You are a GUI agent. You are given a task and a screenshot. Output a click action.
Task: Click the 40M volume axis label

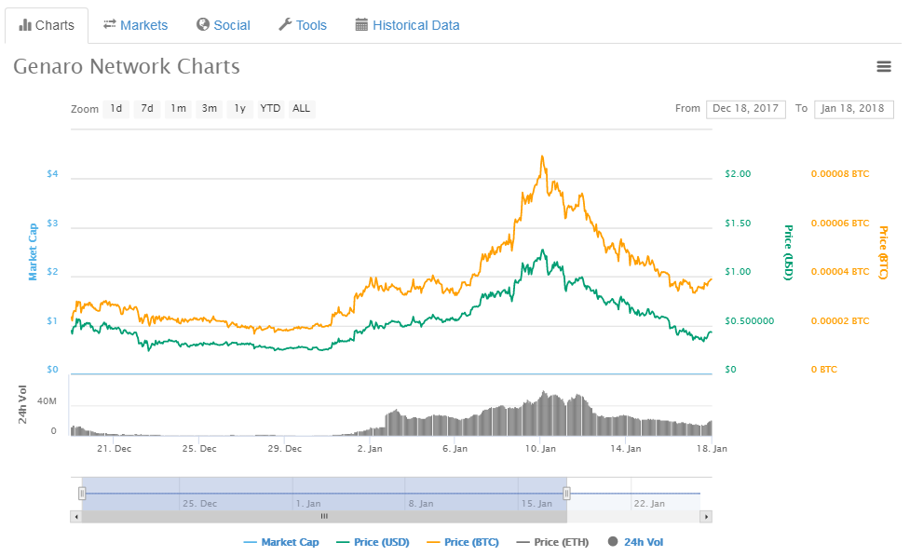tap(47, 401)
